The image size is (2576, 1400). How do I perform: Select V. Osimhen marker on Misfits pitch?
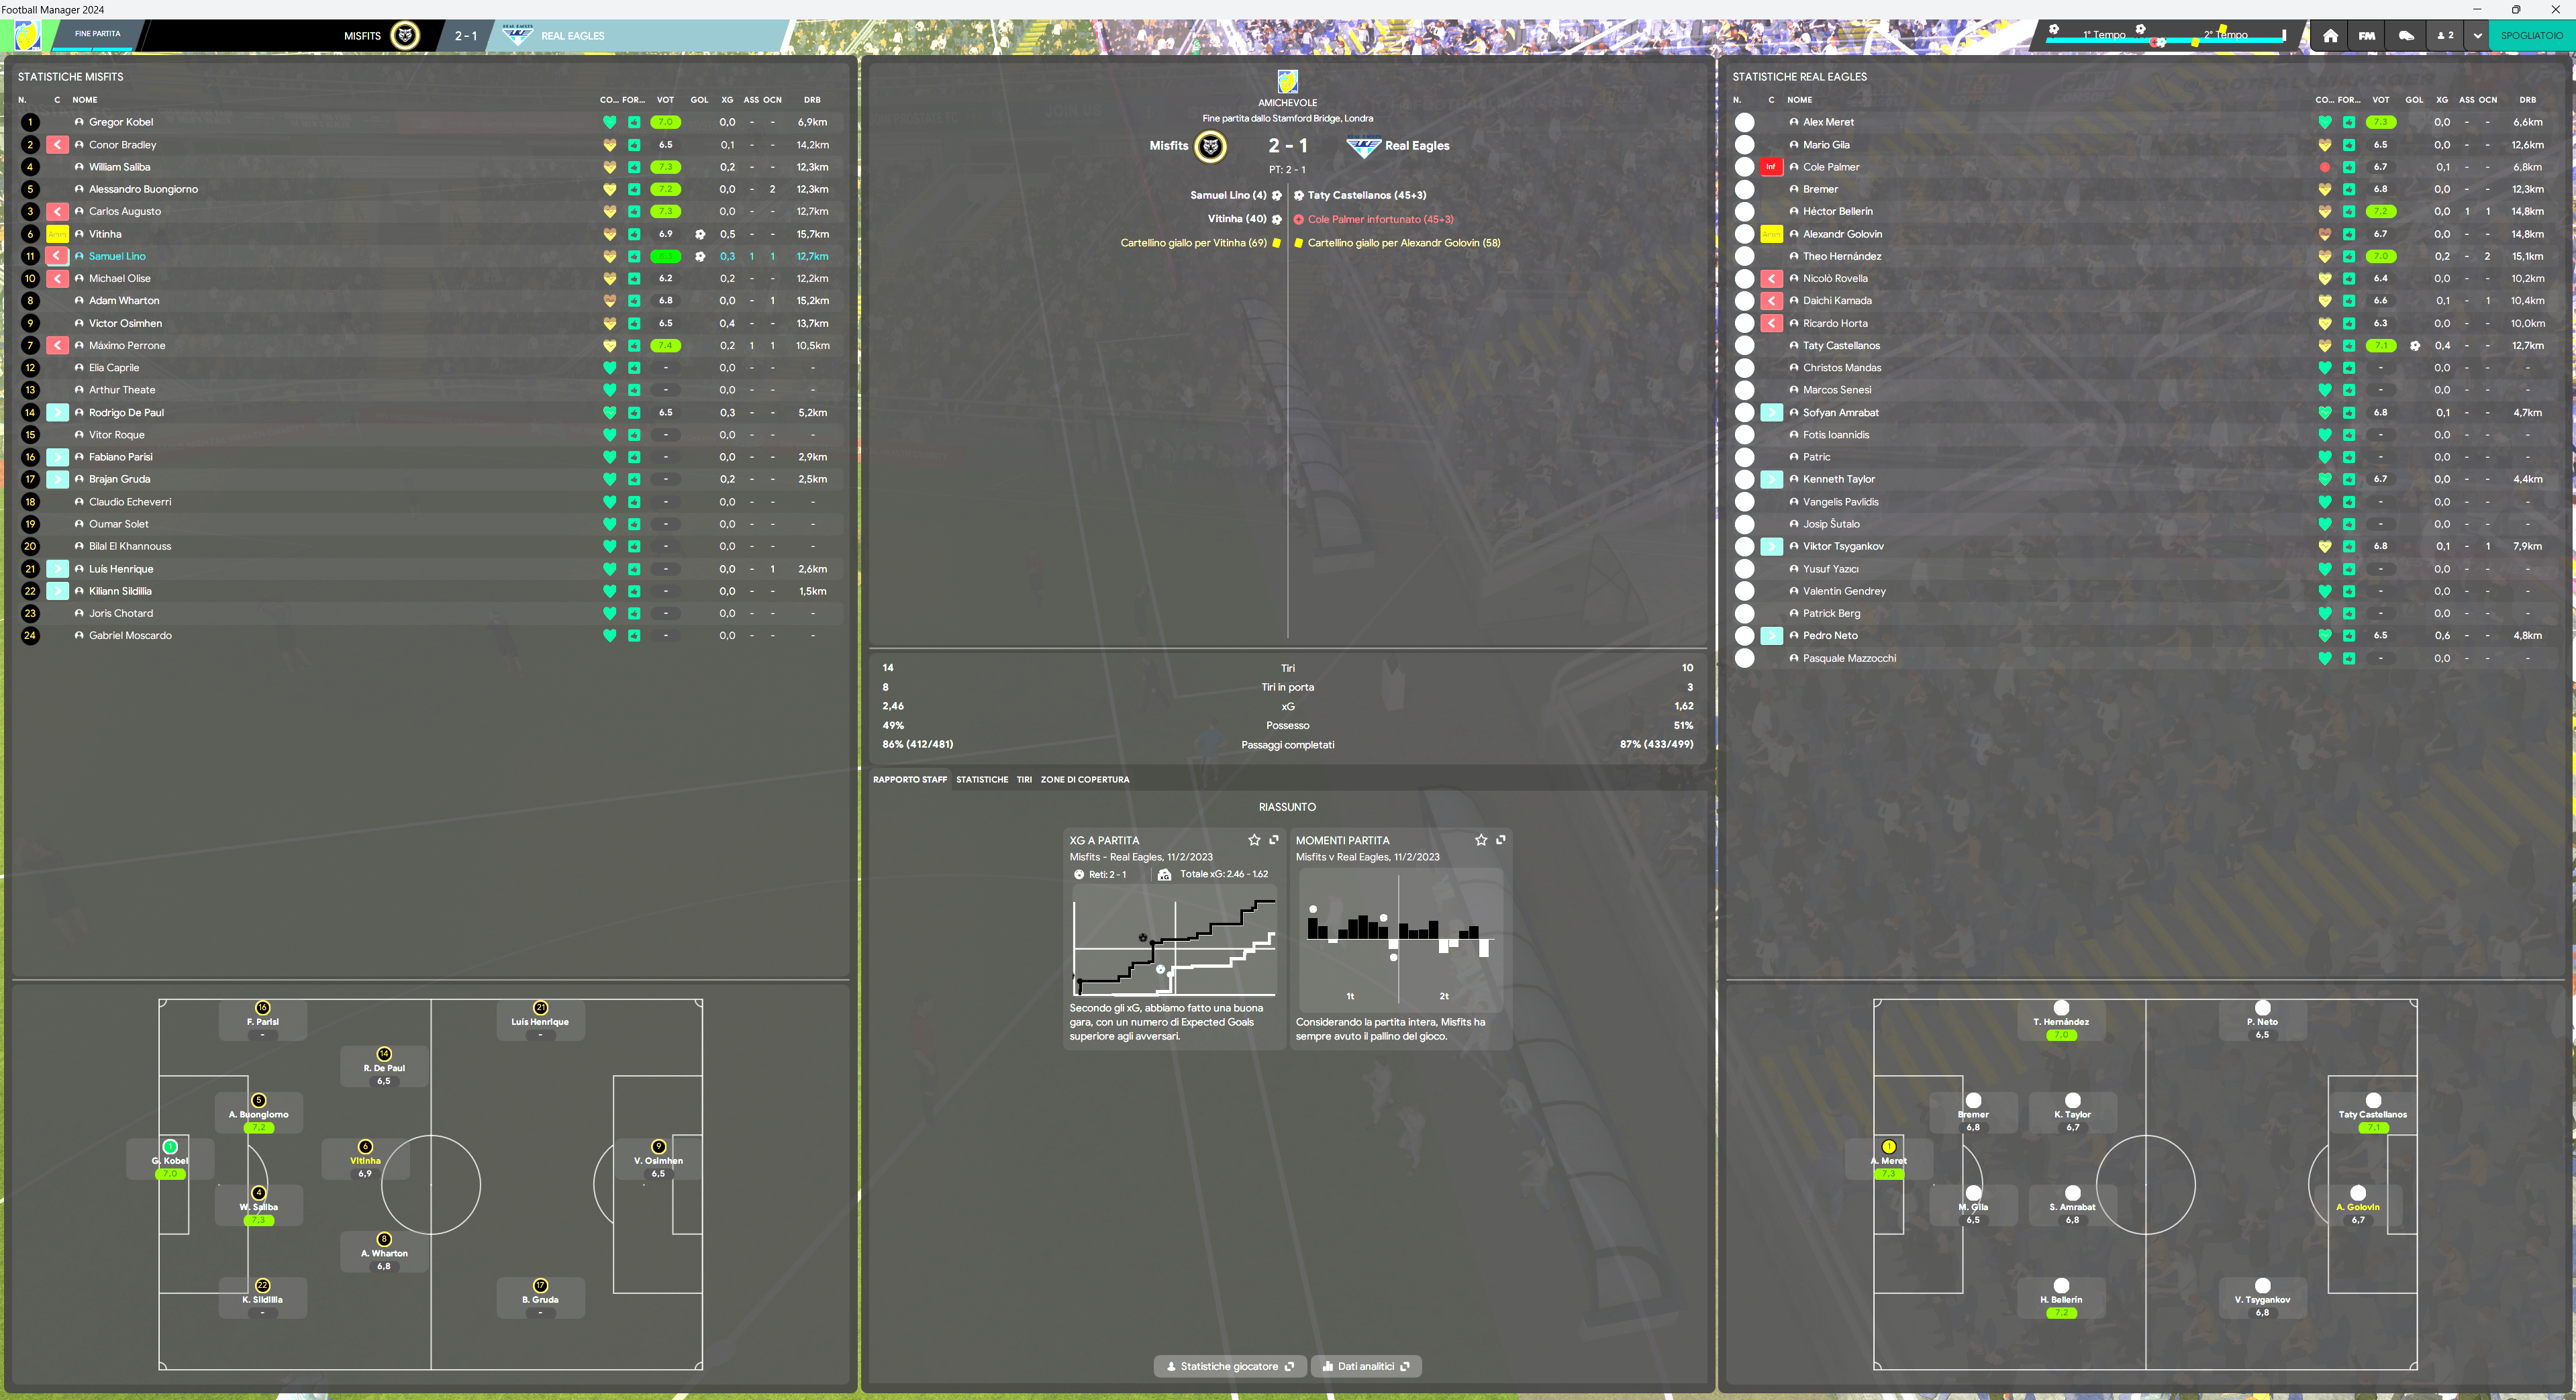tap(658, 1160)
